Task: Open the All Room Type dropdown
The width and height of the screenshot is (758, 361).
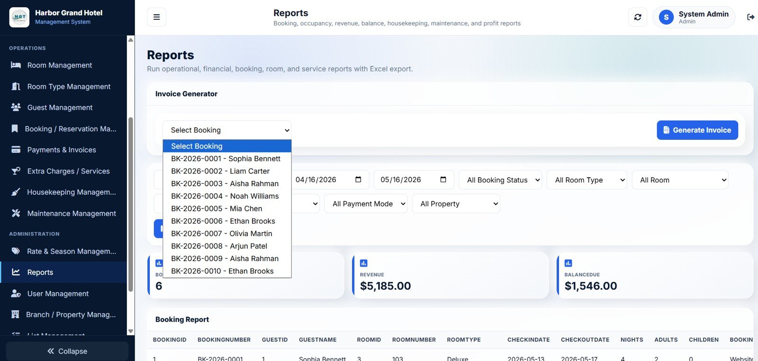Action: click(587, 180)
